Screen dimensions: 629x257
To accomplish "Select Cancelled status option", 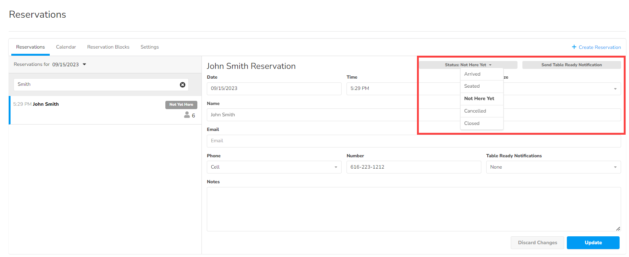I will coord(475,111).
